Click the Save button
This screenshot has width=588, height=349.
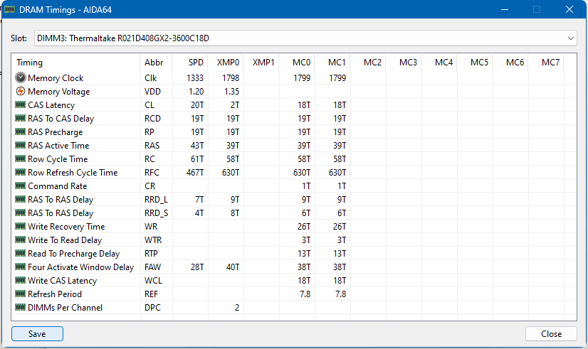37,333
